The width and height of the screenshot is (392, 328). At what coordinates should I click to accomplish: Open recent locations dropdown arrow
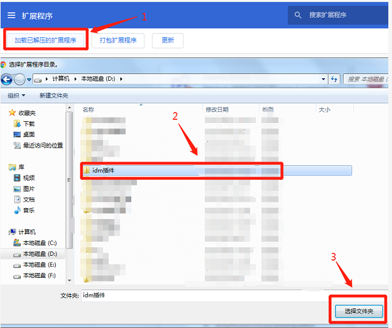29,80
